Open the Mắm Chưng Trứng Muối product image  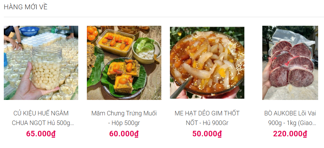pos(124,63)
